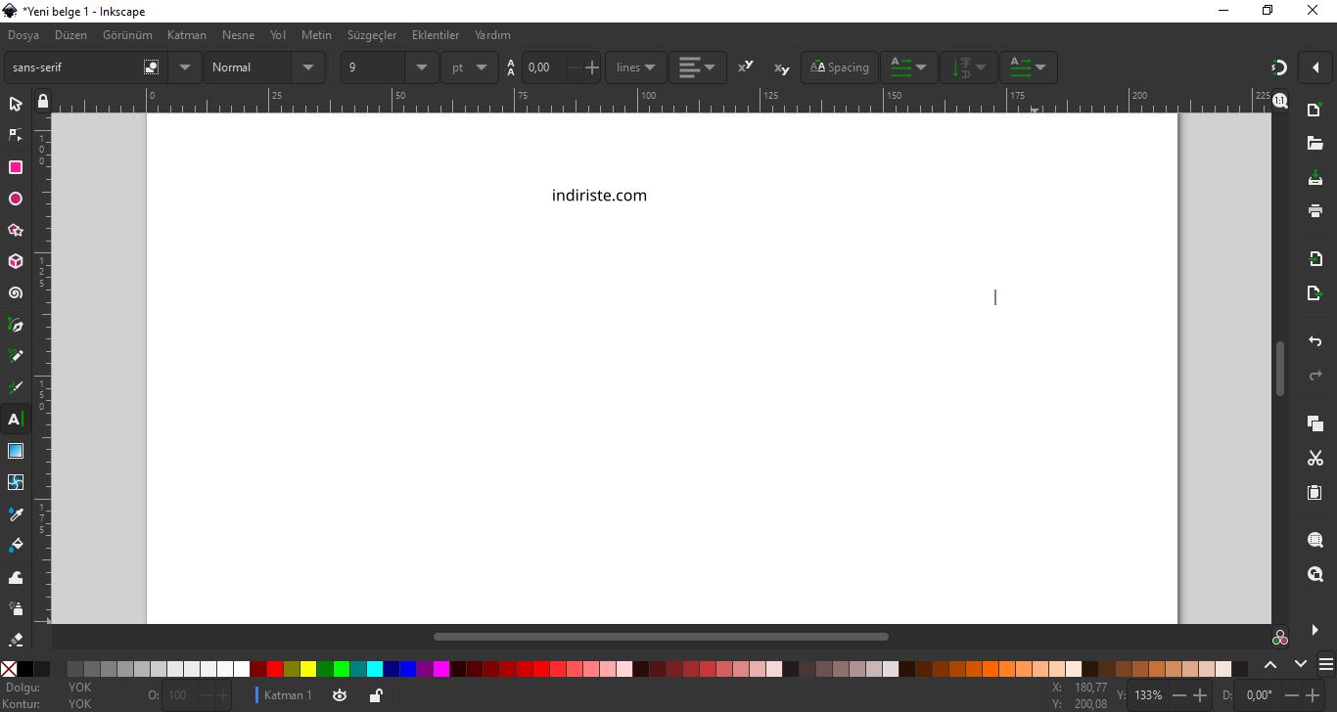Toggle color-managed display mode
Screen dimensions: 1337x712
tap(1280, 638)
